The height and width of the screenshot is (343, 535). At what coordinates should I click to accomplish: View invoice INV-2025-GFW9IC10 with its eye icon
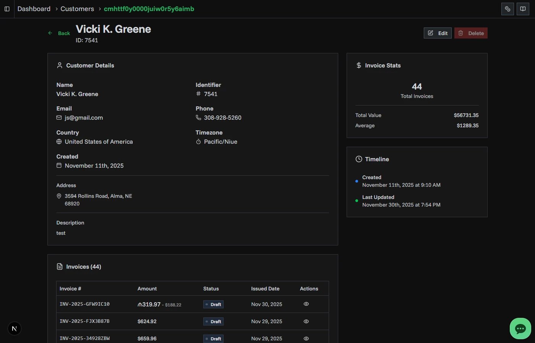click(x=306, y=304)
